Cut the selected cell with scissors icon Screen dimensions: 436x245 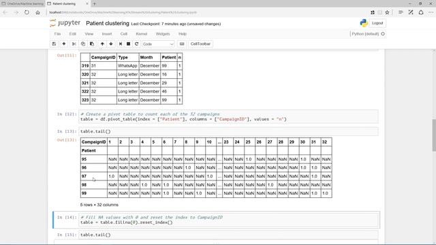tap(74, 44)
